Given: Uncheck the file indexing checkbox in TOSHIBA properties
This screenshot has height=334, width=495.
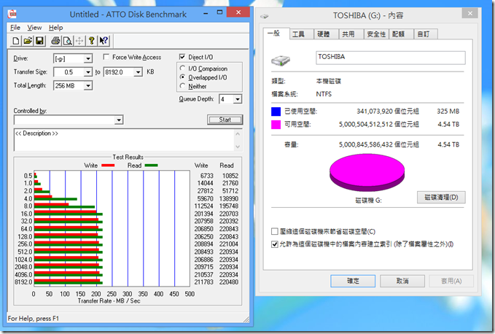Looking at the screenshot, I should [275, 244].
